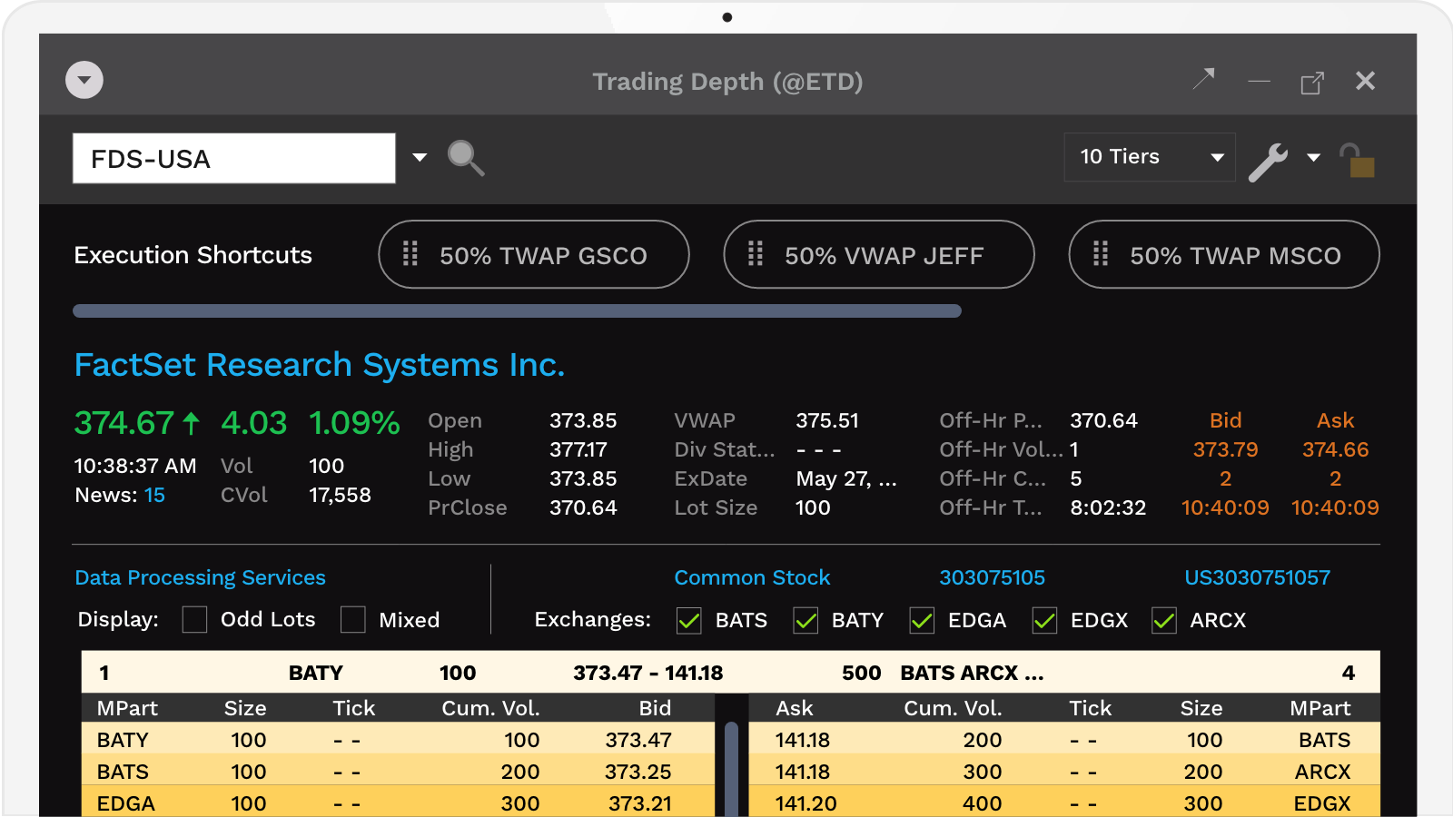Enable the Odd Lots display checkbox
Image resolution: width=1453 pixels, height=817 pixels.
click(194, 620)
